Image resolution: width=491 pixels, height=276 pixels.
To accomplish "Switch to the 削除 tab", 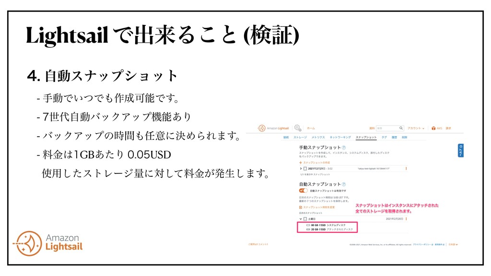I will (405, 138).
